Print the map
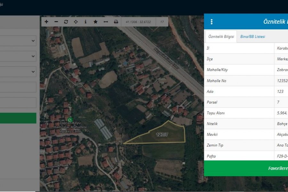Screen dimensions: 288x192 tap(116, 22)
